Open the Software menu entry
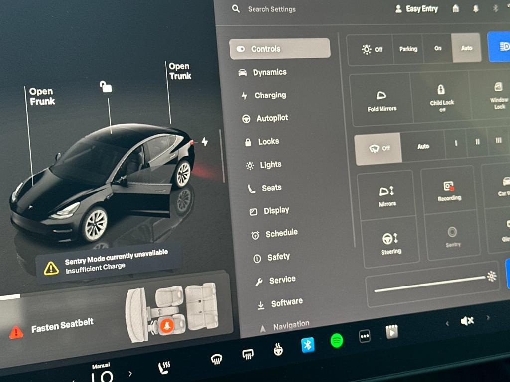The width and height of the screenshot is (510, 382). pos(280,304)
